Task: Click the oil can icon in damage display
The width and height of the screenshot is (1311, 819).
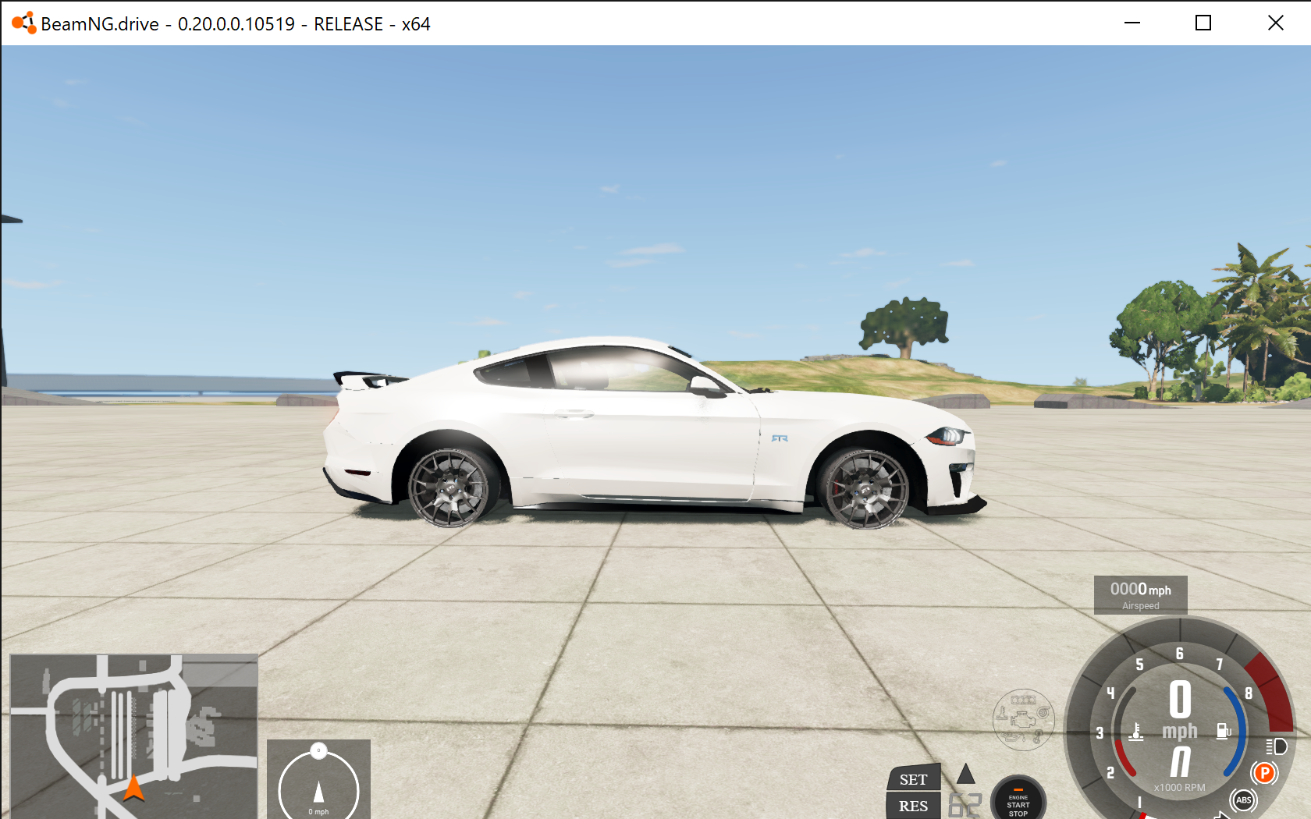Action: pyautogui.click(x=1014, y=736)
